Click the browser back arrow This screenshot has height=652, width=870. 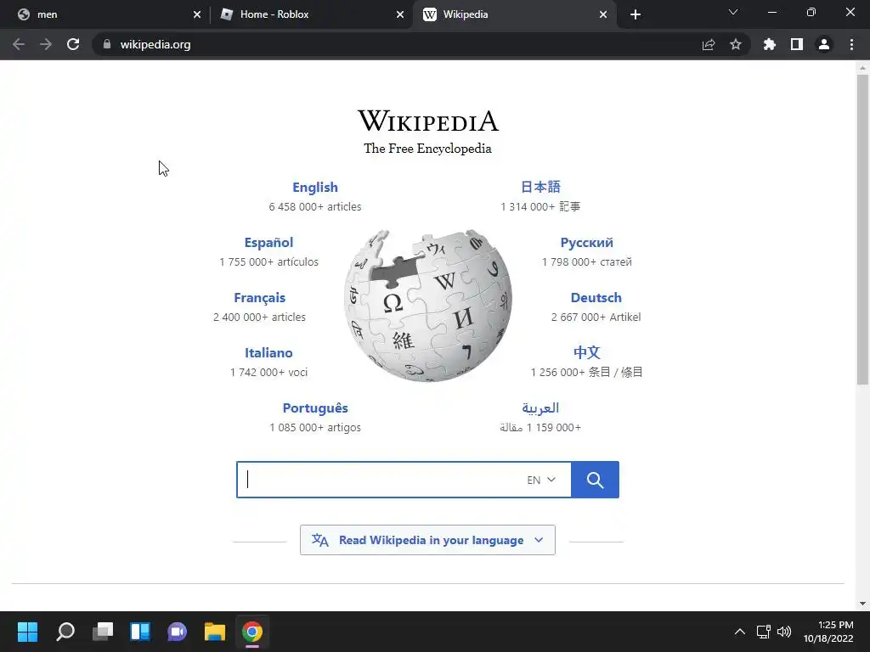pyautogui.click(x=19, y=44)
